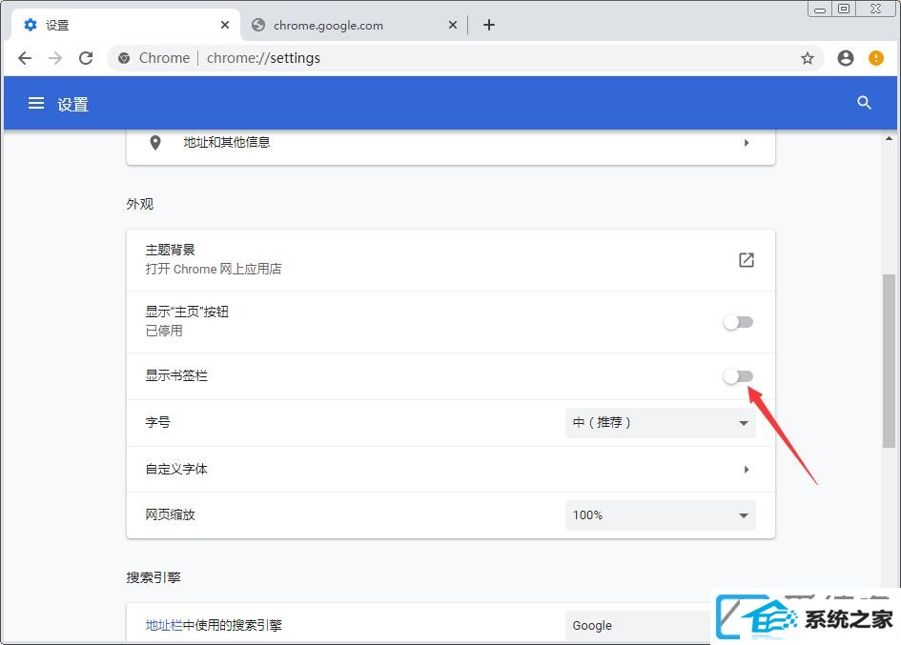Click the 打开 Chrome 网上应用店 text
This screenshot has width=901, height=645.
pyautogui.click(x=214, y=269)
